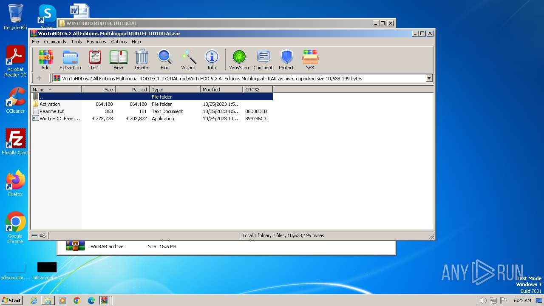Show archive Info icon
The image size is (544, 306).
tap(212, 59)
